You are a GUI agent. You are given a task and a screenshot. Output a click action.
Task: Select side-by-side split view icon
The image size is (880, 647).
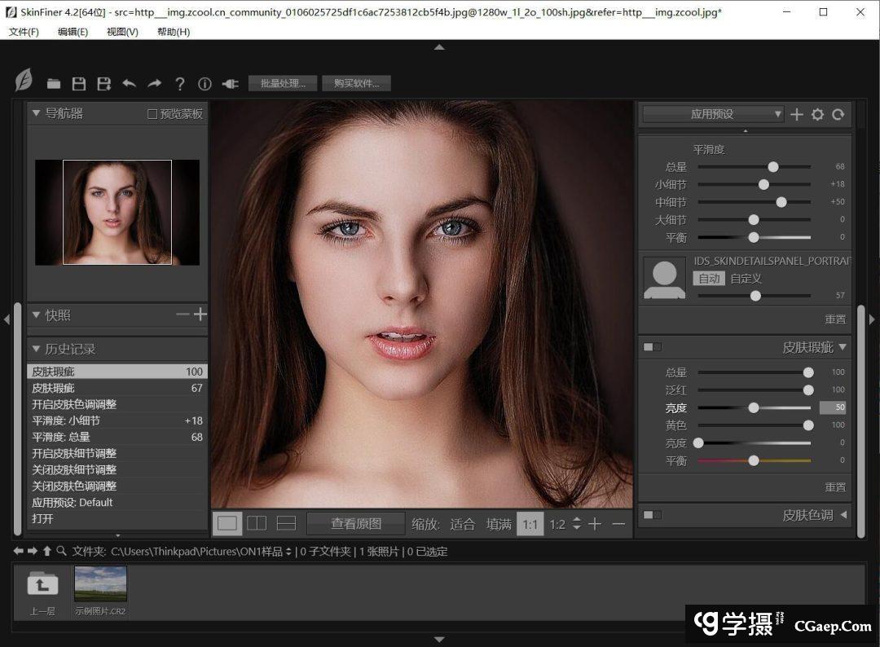(257, 523)
